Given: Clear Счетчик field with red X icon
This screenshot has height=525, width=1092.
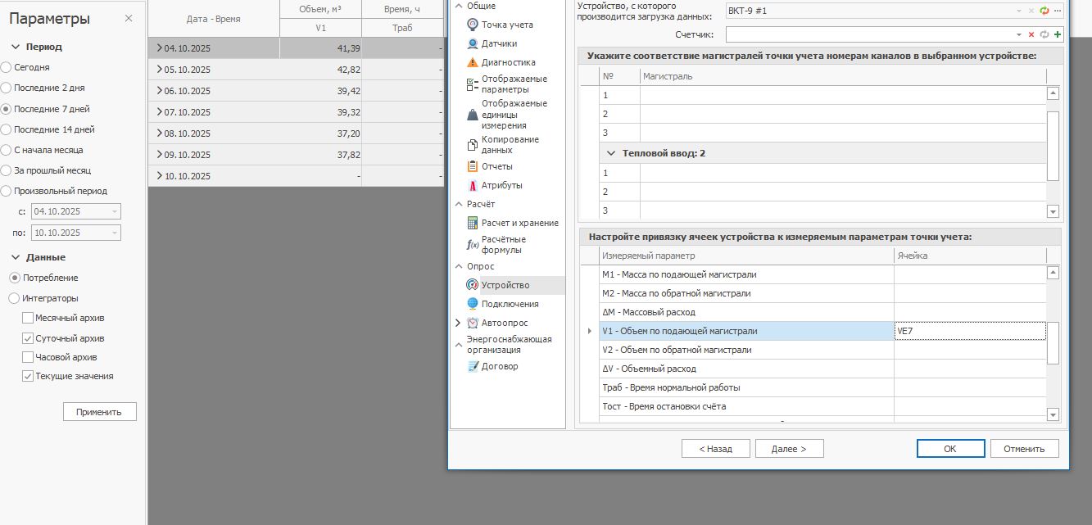Looking at the screenshot, I should (1031, 34).
